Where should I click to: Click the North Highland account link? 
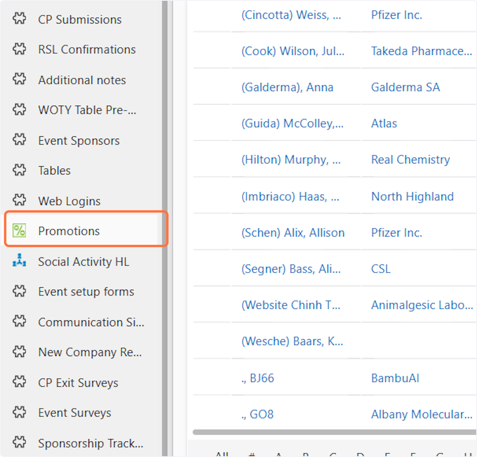click(412, 196)
